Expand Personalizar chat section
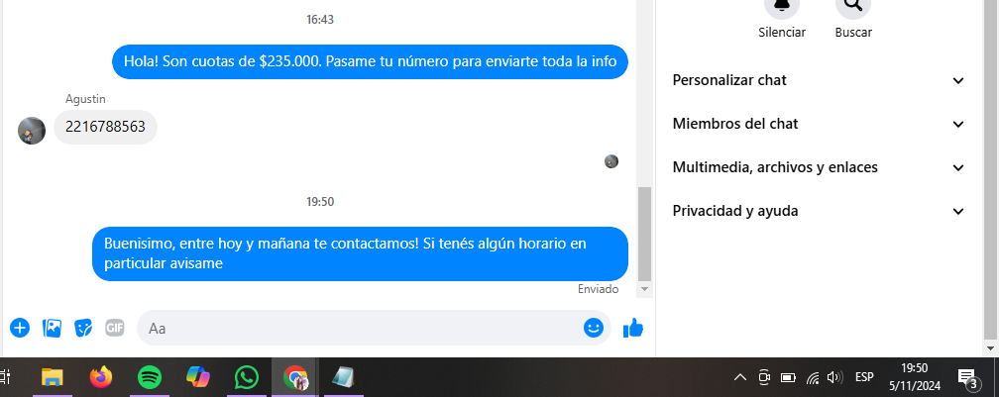The width and height of the screenshot is (999, 397). coord(819,80)
